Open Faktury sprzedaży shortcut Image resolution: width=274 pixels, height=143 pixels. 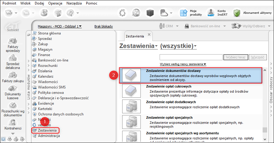tap(13, 45)
